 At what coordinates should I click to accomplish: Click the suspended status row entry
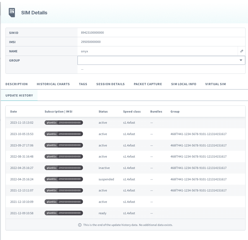click(106, 179)
